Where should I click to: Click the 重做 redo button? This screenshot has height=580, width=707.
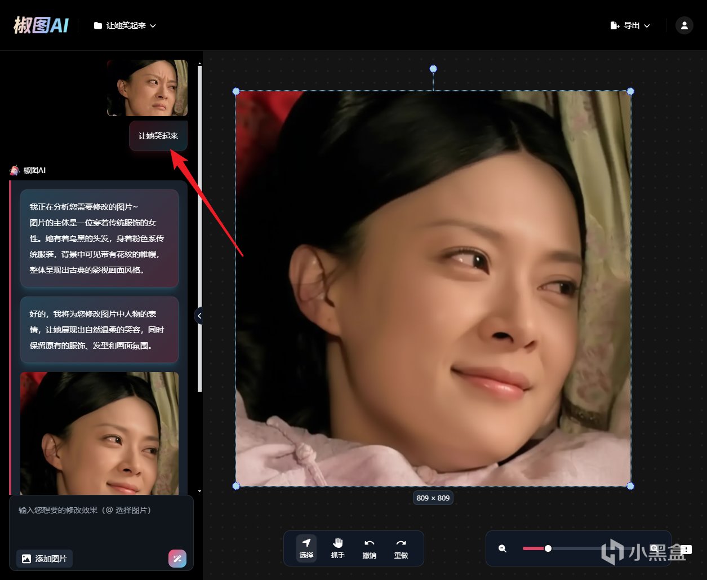click(x=401, y=548)
